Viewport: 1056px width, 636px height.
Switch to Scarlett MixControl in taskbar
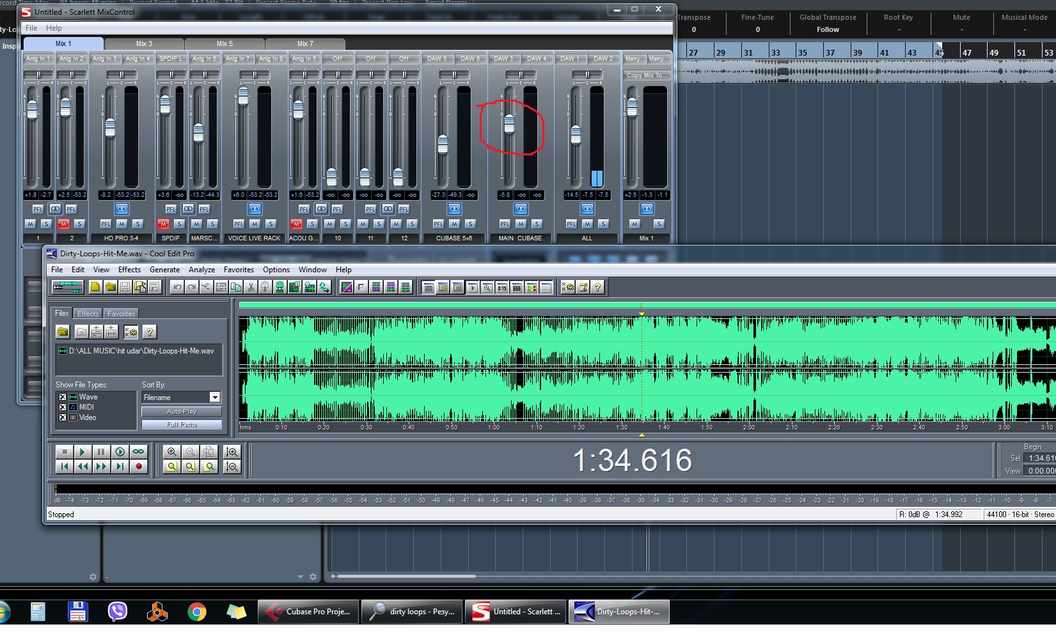tap(516, 612)
